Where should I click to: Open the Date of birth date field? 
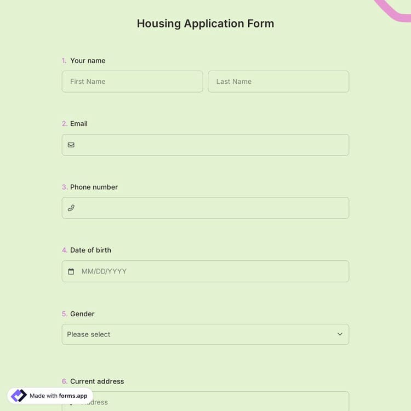tap(211, 271)
